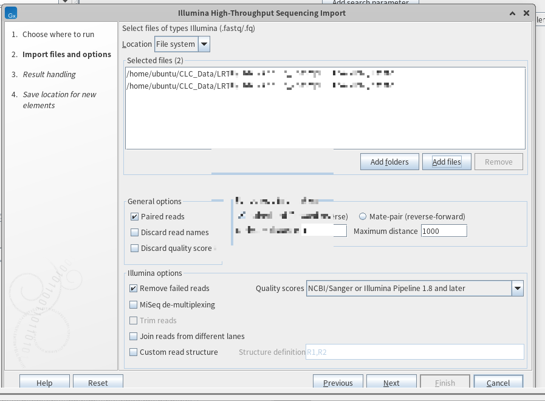This screenshot has height=401, width=545.
Task: Select step Result handling
Action: coord(49,74)
